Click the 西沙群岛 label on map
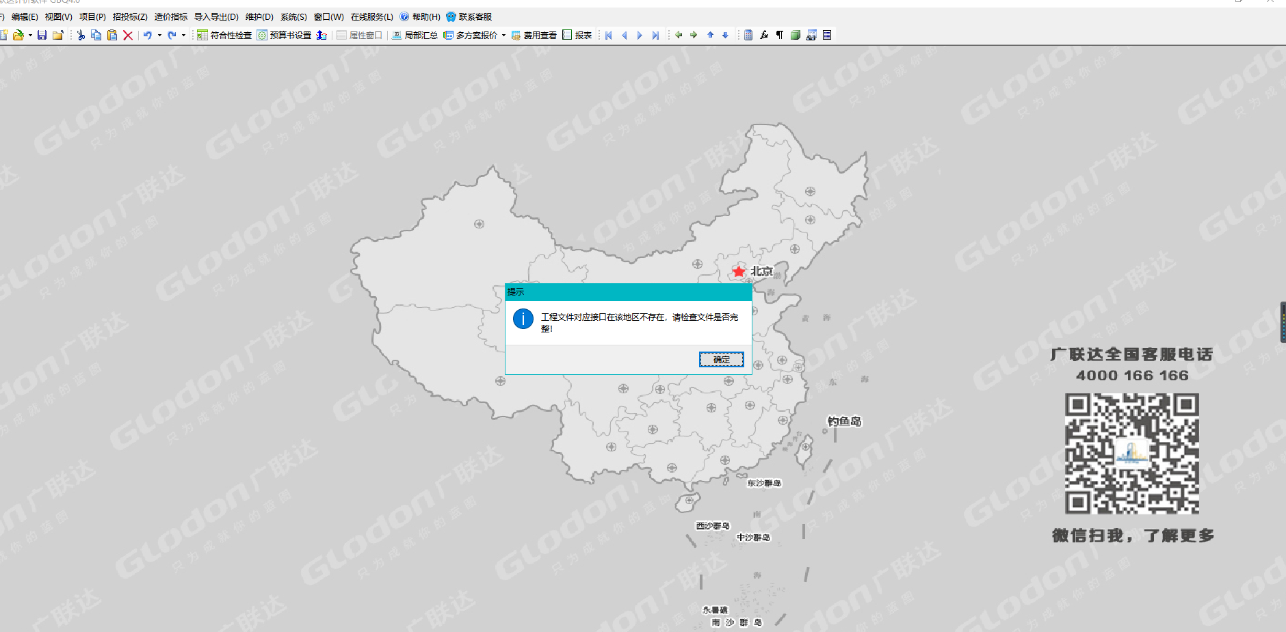Image resolution: width=1286 pixels, height=632 pixels. tap(713, 526)
